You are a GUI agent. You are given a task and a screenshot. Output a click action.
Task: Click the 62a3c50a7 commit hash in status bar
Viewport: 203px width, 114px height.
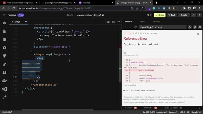tap(7, 112)
